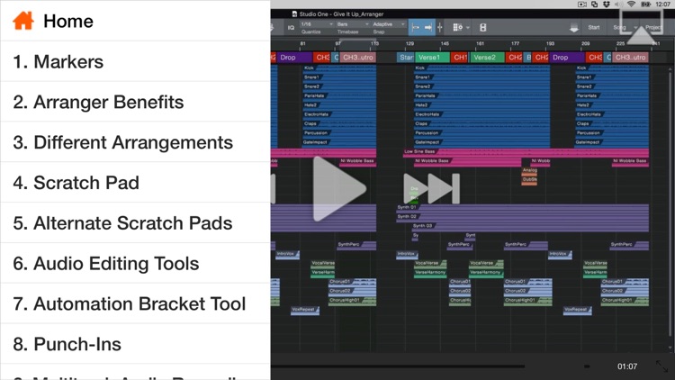
Task: Play the video with the large play button
Action: coord(338,189)
